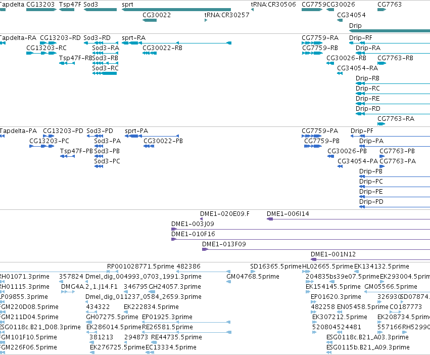Screen dimensions: 430x355
Task: Click the CG13203 gene feature
Action: tap(41, 10)
